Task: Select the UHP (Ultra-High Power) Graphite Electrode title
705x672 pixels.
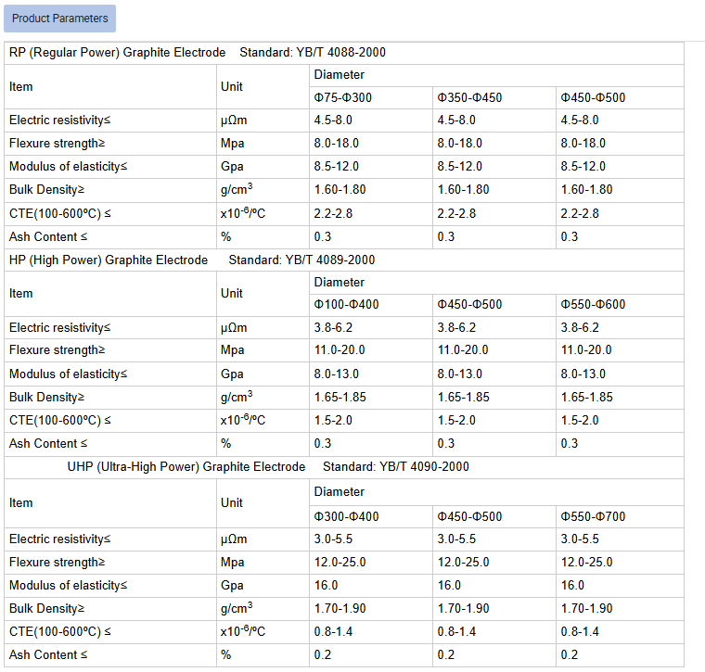Action: (186, 467)
